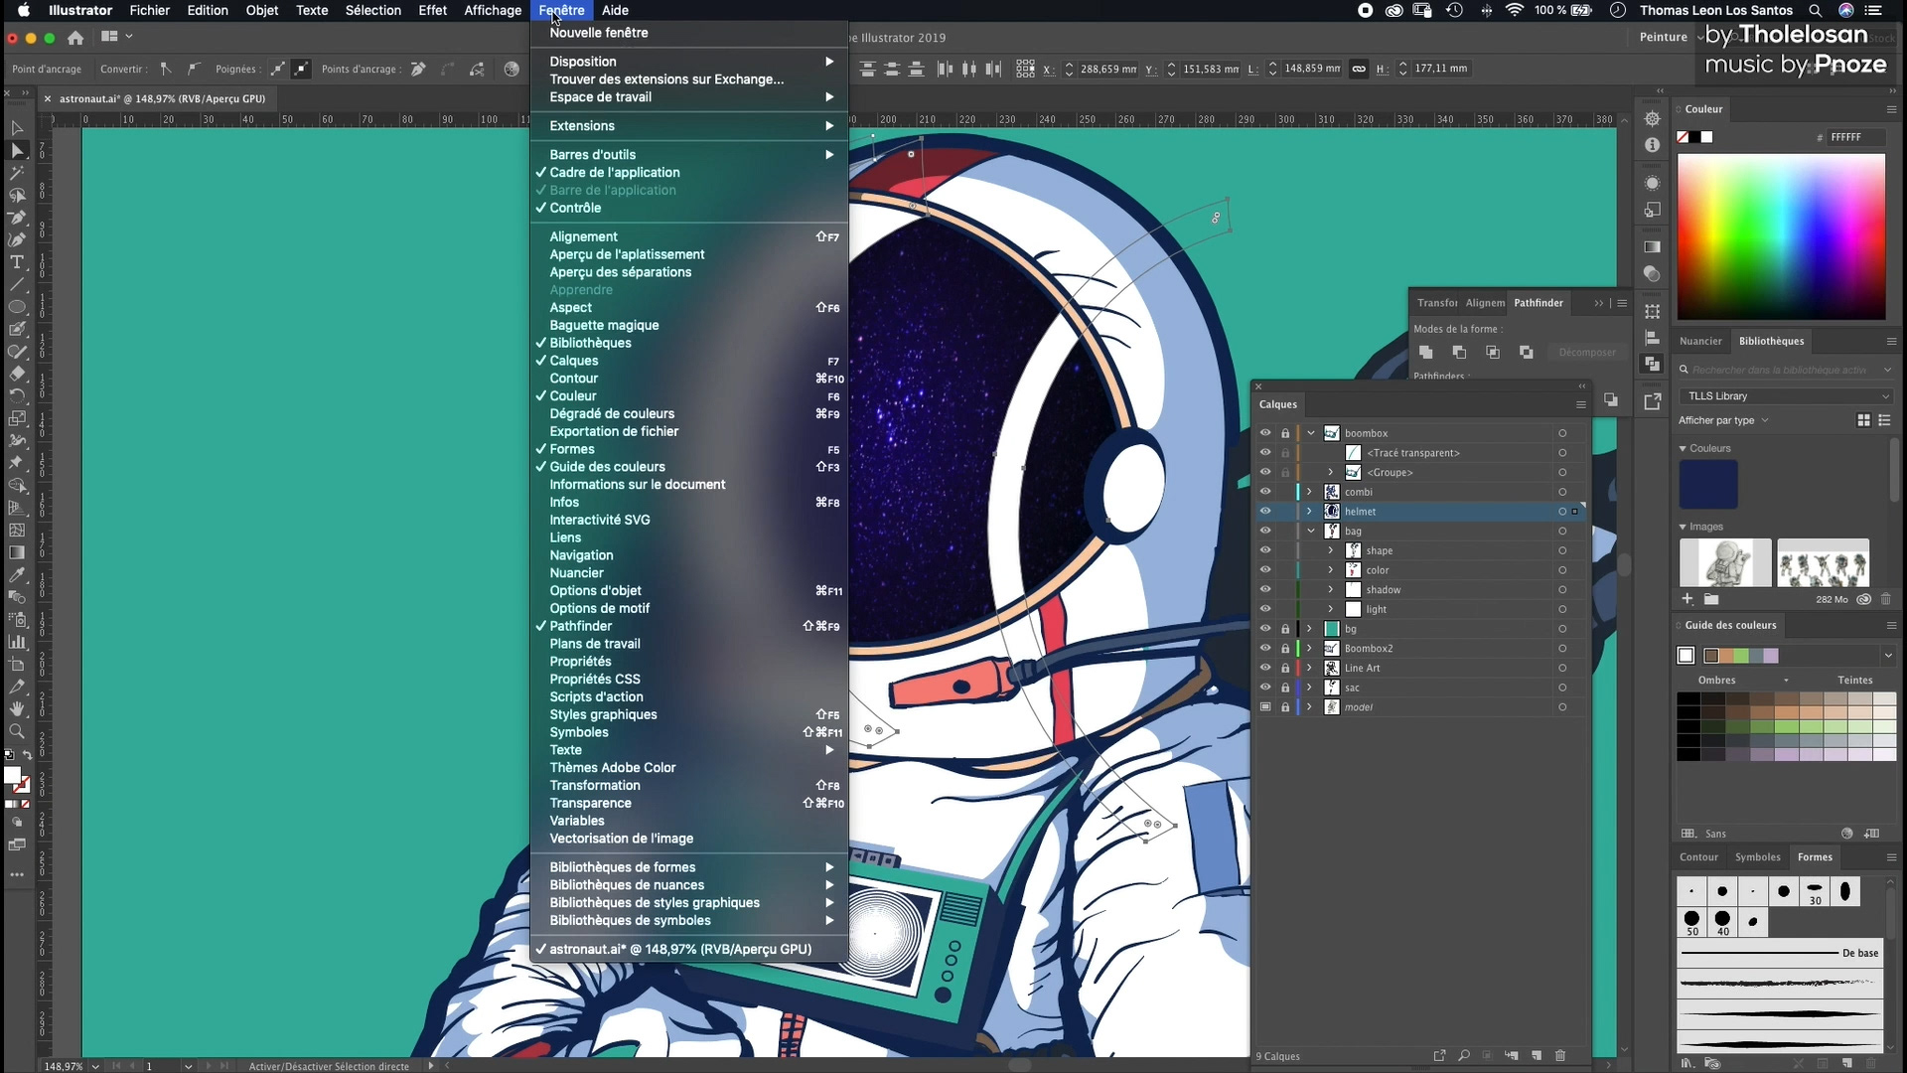
Task: Click the white base color in Guide des couleurs
Action: point(1686,656)
